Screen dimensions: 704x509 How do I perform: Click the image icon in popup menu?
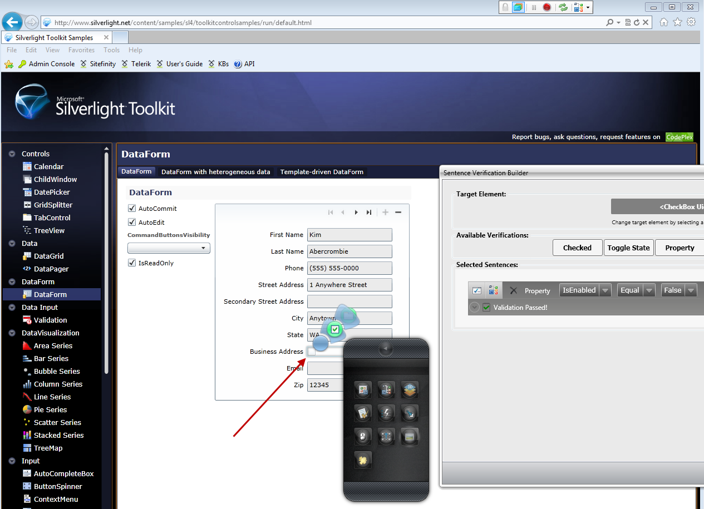[x=410, y=436]
